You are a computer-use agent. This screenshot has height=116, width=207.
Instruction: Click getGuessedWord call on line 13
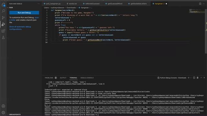tap(95, 40)
